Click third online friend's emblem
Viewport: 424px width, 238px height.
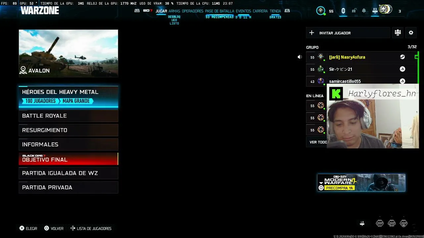tap(321, 130)
